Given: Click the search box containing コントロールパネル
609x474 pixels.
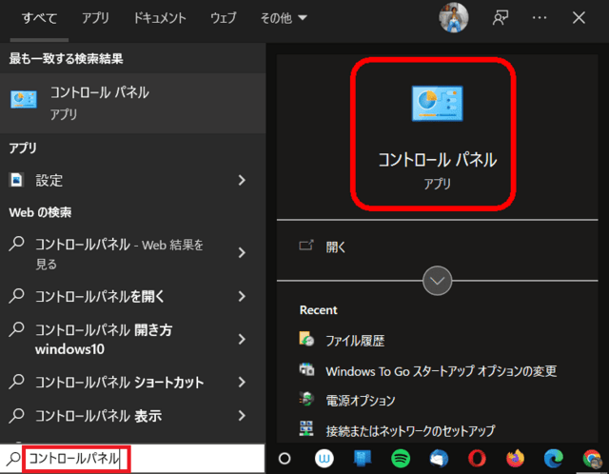Looking at the screenshot, I should 74,459.
